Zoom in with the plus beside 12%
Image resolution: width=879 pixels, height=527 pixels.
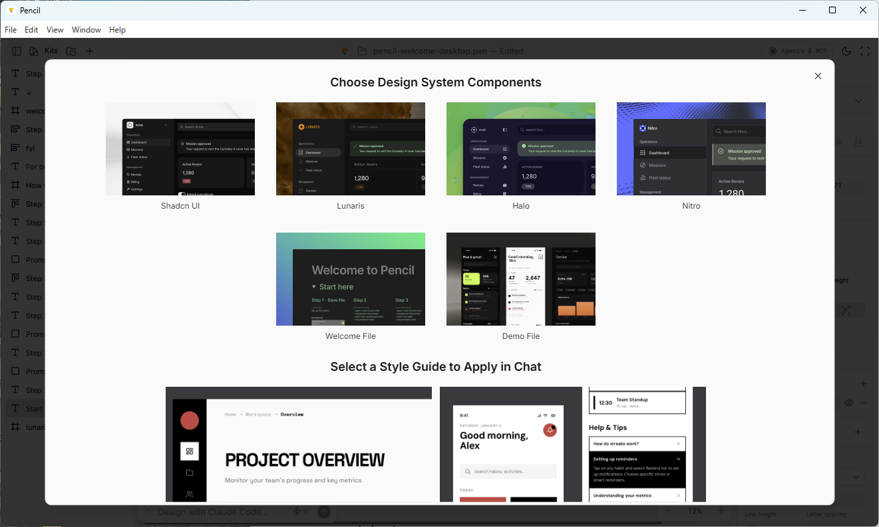[721, 511]
